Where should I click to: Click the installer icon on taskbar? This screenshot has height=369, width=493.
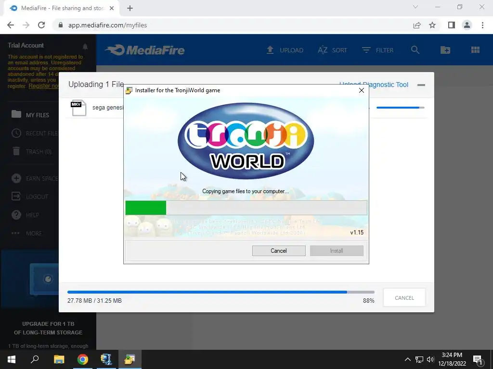tap(130, 359)
